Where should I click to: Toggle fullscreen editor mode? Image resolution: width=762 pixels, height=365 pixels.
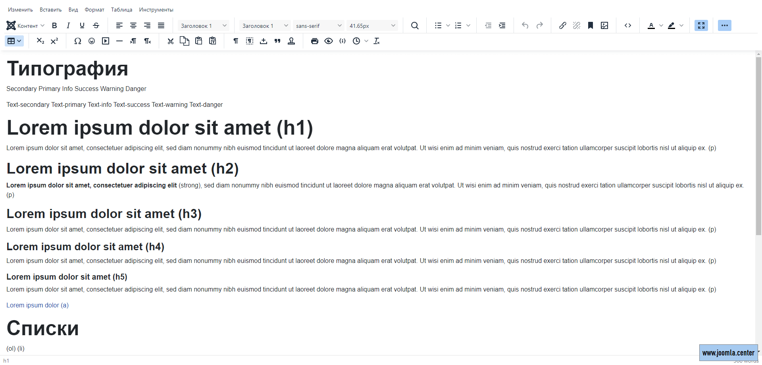tap(701, 25)
